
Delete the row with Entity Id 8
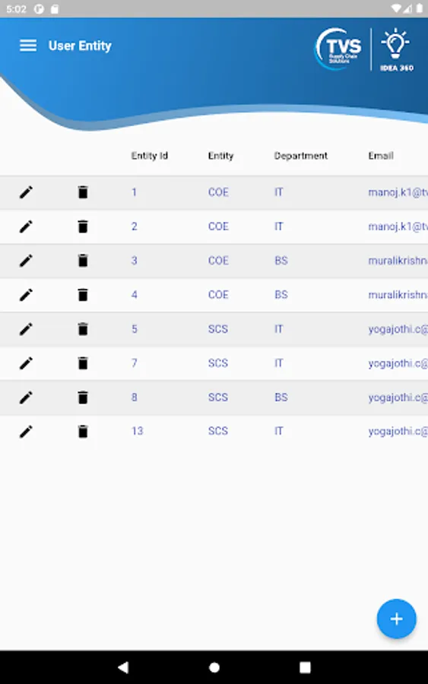(x=83, y=397)
